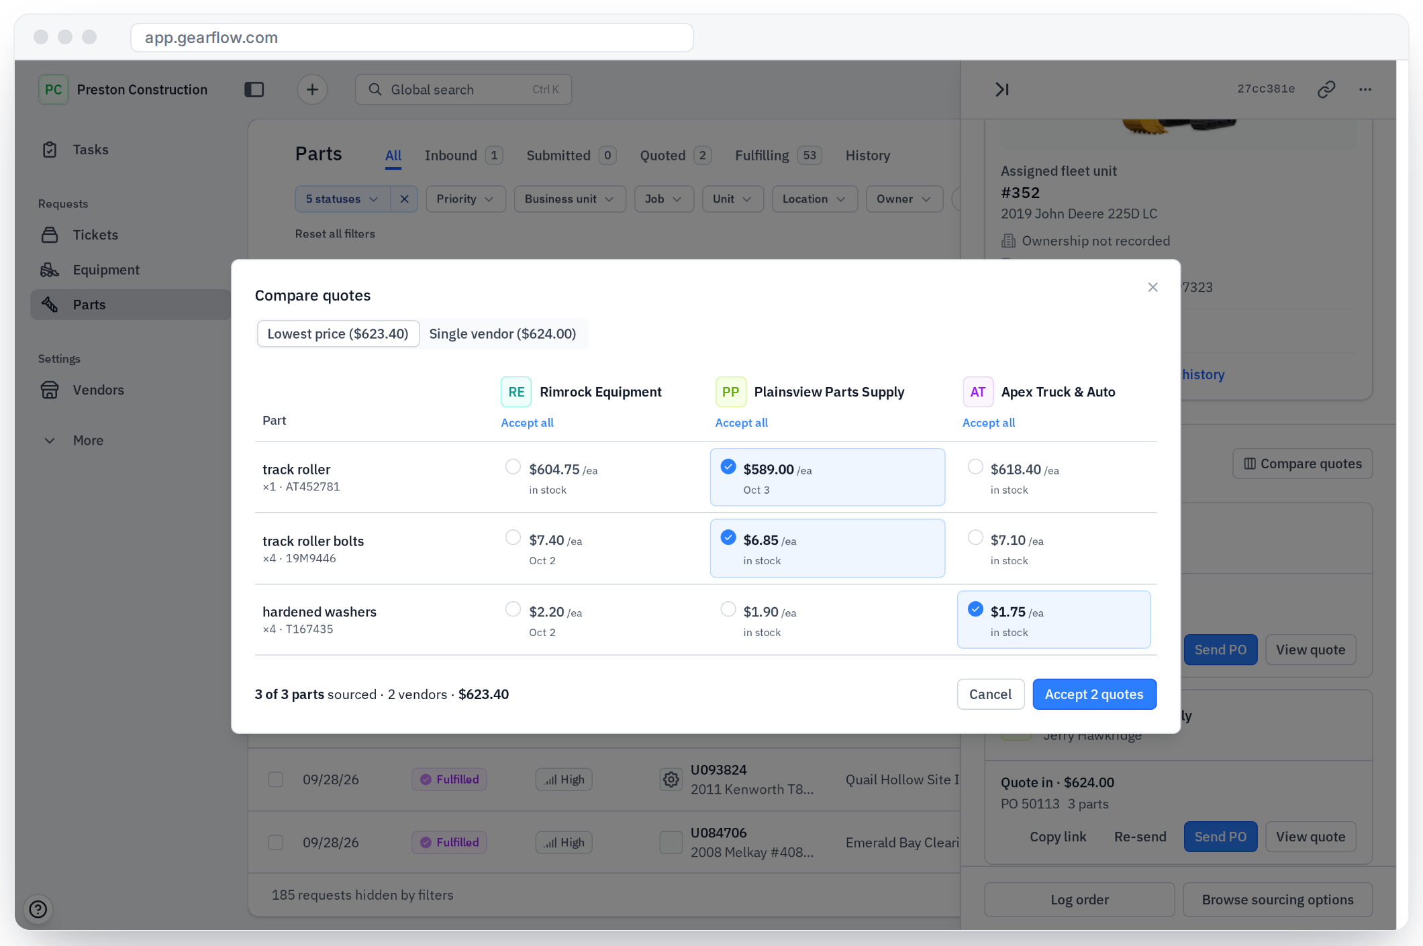
Task: Open the Business unit filter dropdown
Action: tap(570, 199)
